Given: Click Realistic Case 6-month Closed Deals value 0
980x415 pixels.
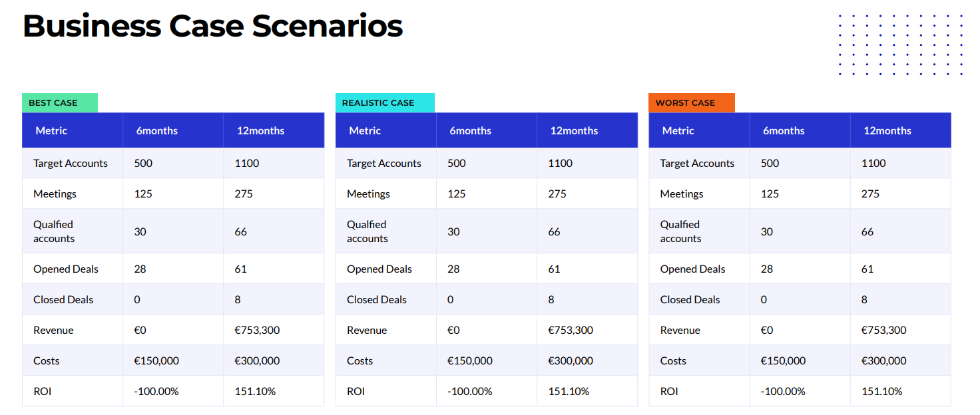Looking at the screenshot, I should (451, 299).
